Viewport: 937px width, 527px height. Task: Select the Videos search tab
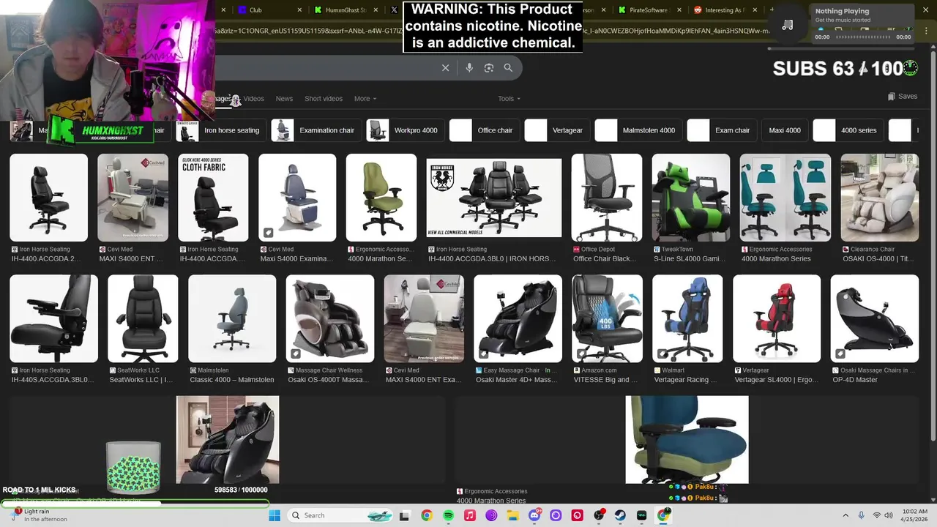click(x=253, y=98)
